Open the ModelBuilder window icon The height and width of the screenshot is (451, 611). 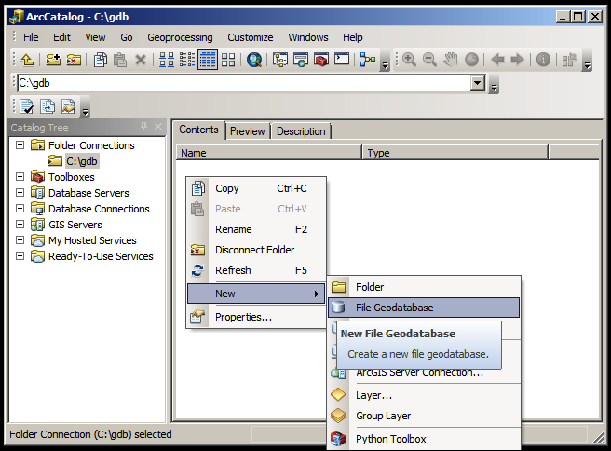(x=368, y=60)
